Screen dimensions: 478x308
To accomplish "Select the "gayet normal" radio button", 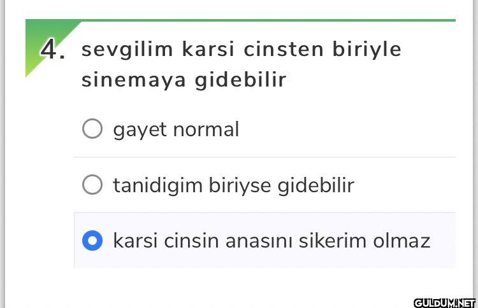I will coord(92,129).
